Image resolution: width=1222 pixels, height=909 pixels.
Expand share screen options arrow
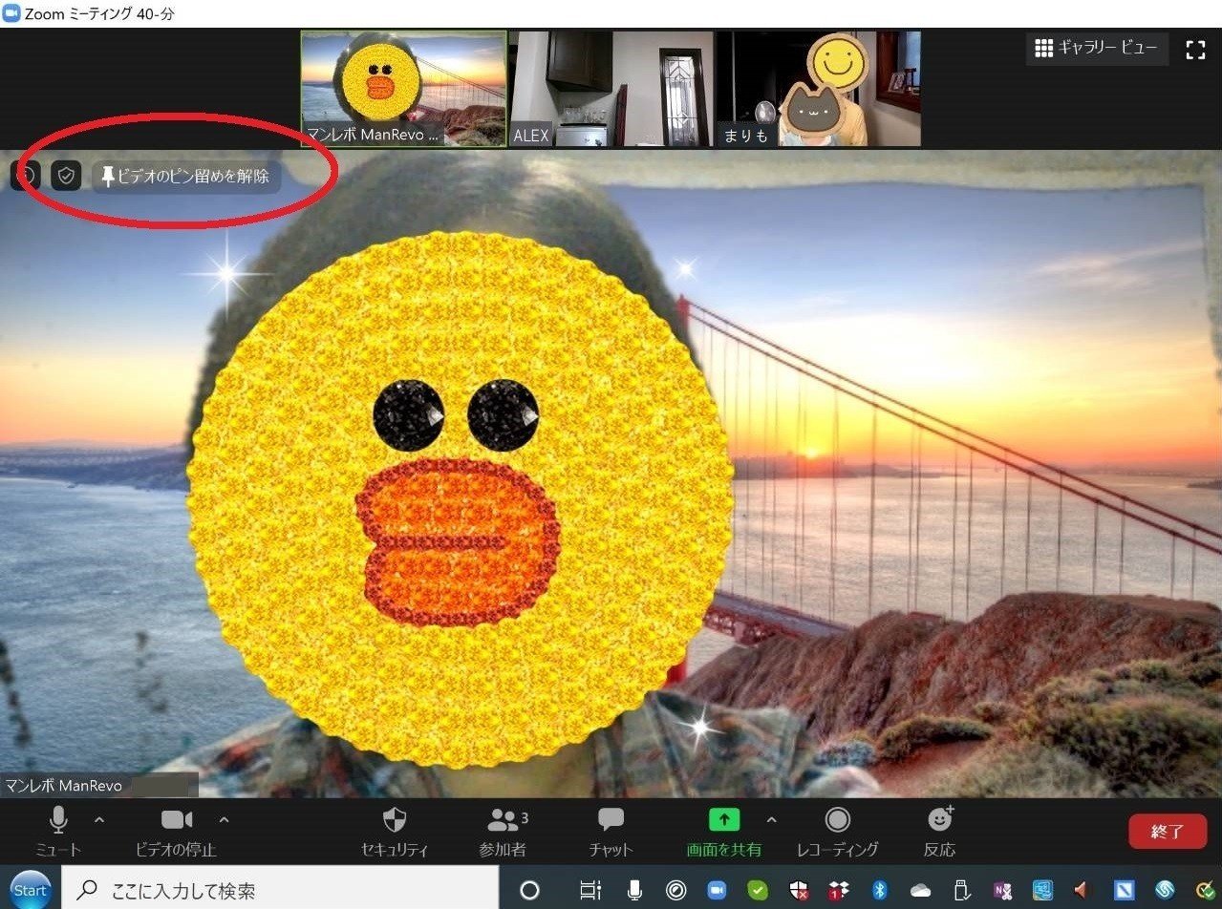[x=772, y=819]
